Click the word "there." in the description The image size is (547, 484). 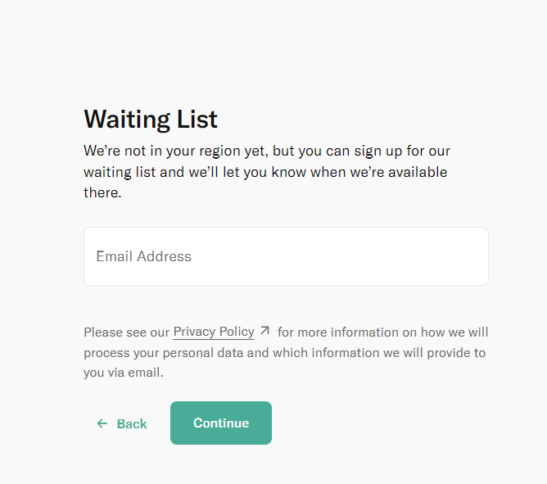click(102, 192)
